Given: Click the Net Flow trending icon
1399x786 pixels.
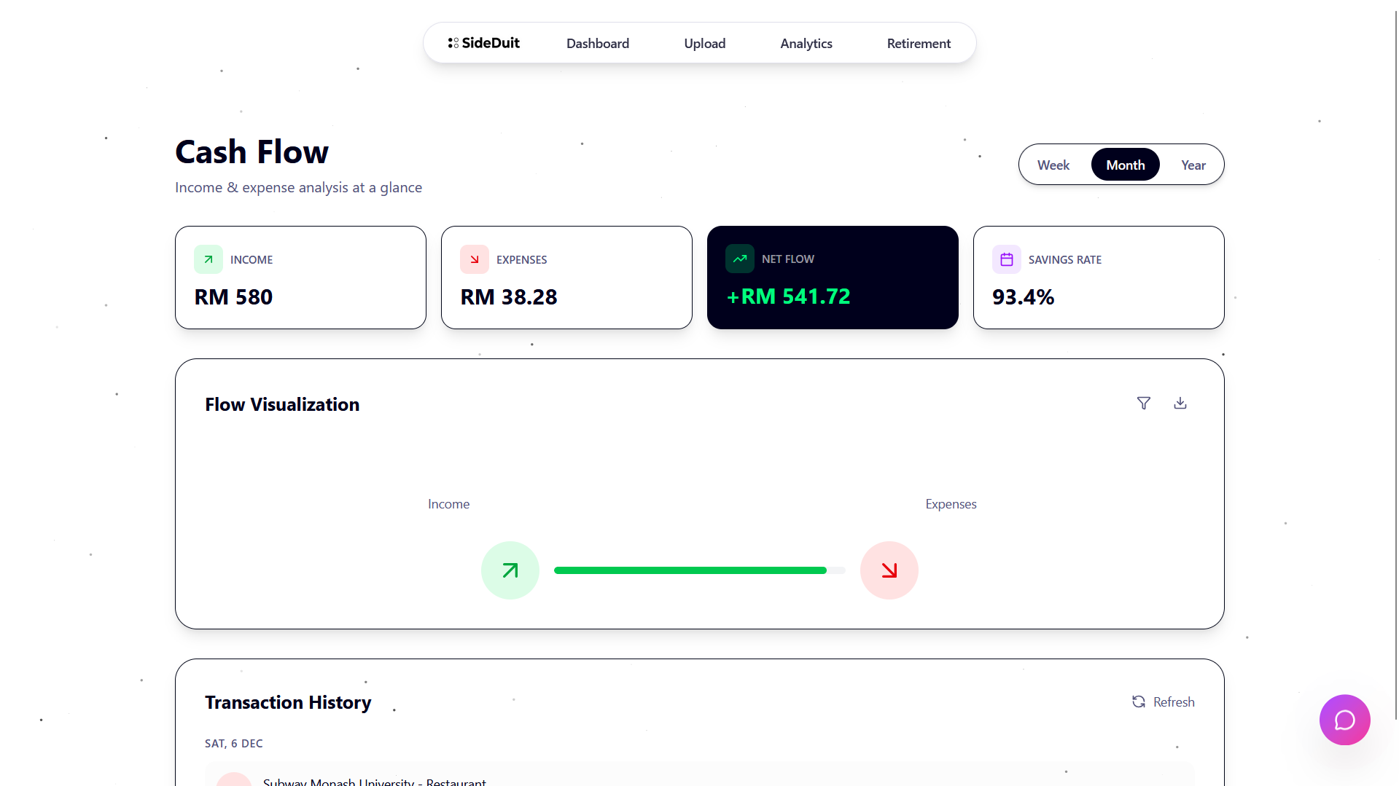Looking at the screenshot, I should 740,259.
